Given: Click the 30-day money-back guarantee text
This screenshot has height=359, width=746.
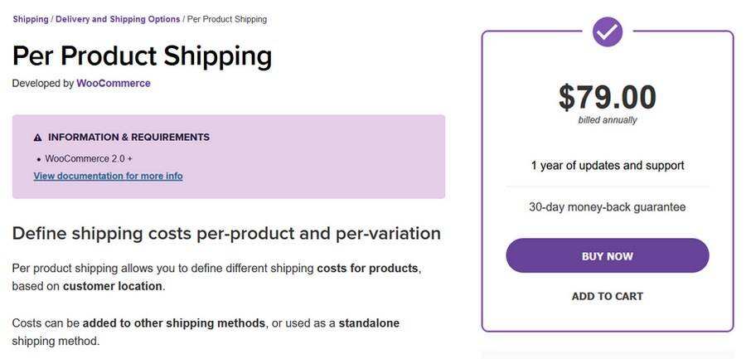Looking at the screenshot, I should click(x=607, y=206).
